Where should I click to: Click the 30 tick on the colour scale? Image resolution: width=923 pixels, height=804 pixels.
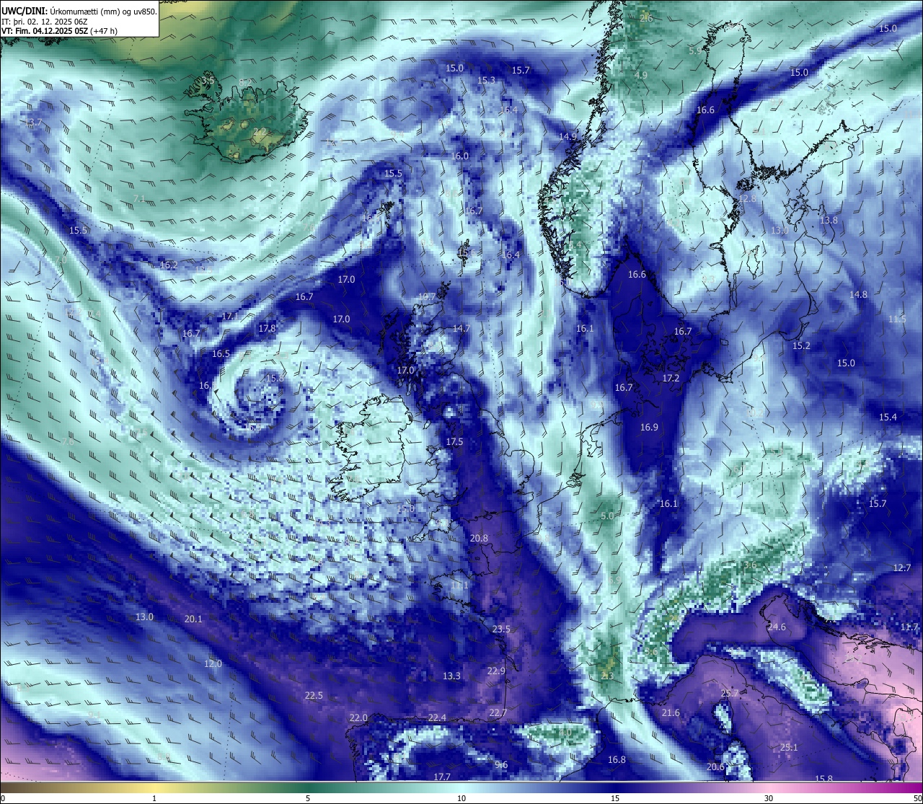pyautogui.click(x=769, y=798)
